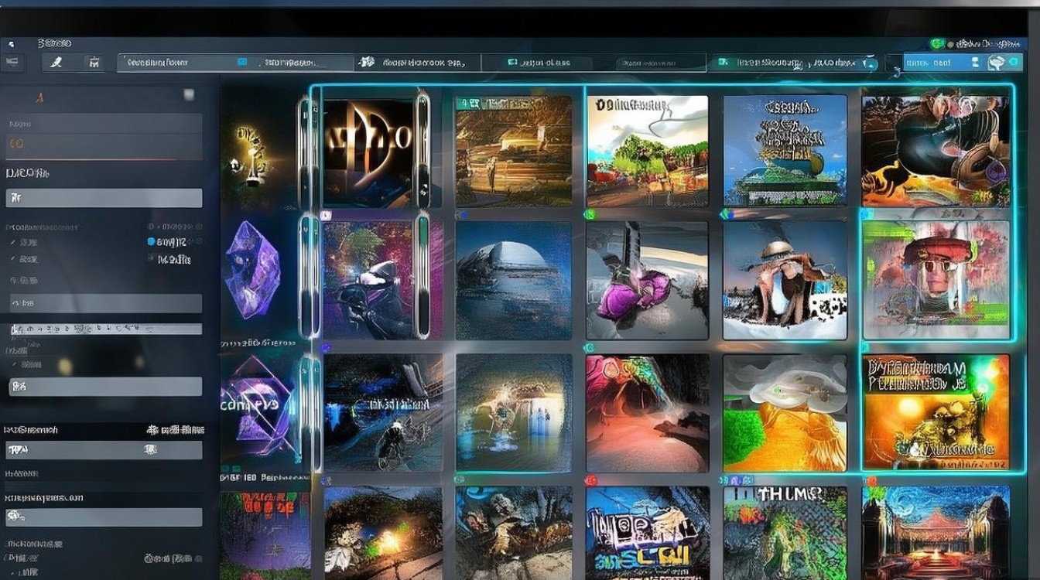This screenshot has width=1040, height=580.
Task: Click the orange letter A icon in sidebar
Action: [39, 98]
